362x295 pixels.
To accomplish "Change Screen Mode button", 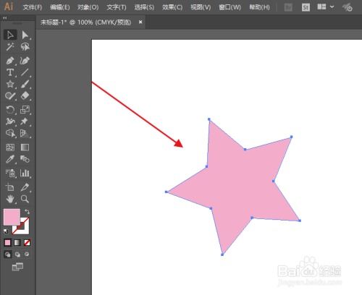I will tap(17, 267).
